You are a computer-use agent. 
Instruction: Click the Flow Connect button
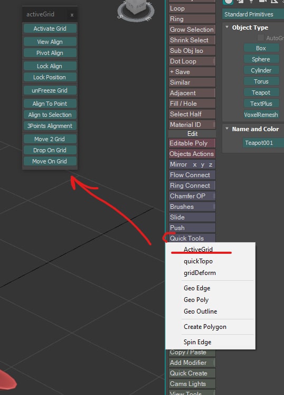[x=192, y=175]
